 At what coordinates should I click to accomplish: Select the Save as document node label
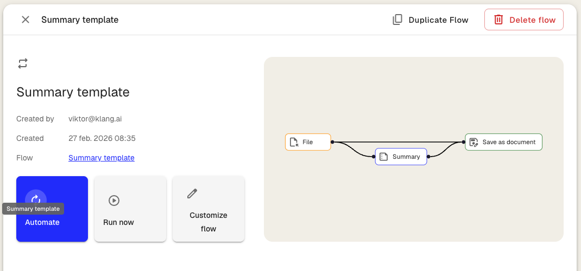(509, 142)
